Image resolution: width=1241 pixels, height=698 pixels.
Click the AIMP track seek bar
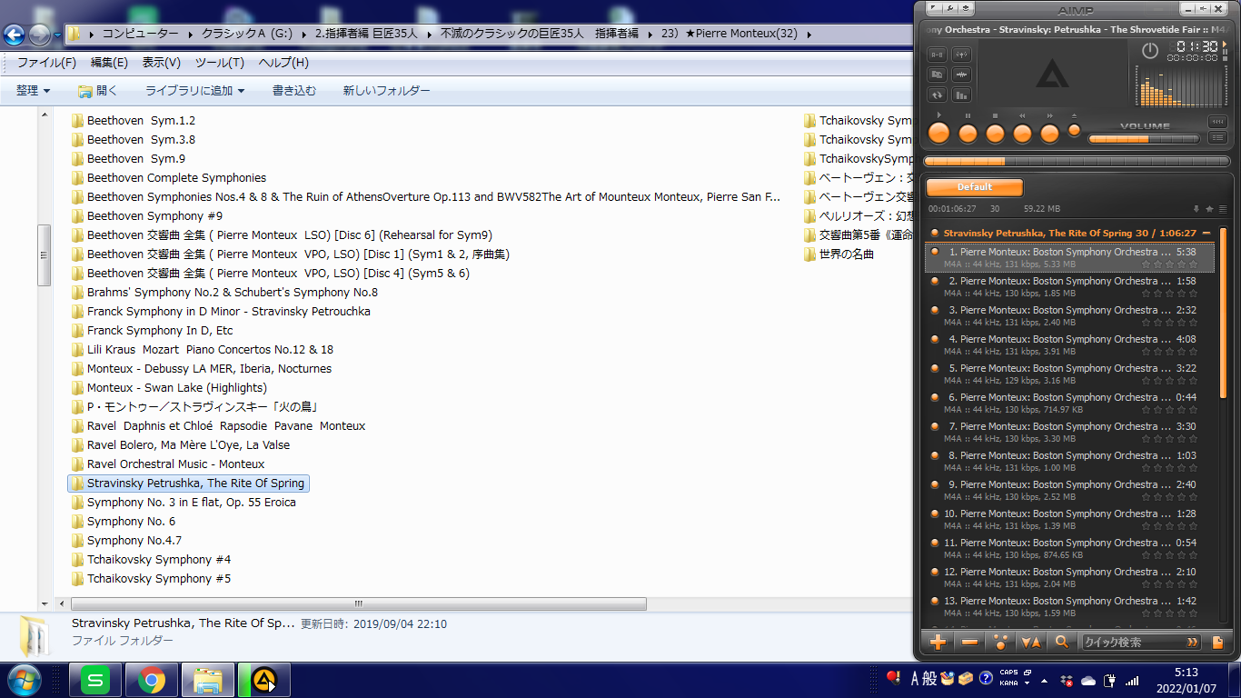[x=1076, y=161]
